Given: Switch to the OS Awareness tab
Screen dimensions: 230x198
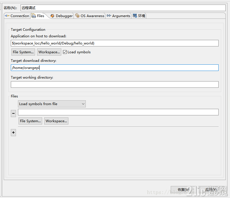Looking at the screenshot, I should click(x=90, y=16).
